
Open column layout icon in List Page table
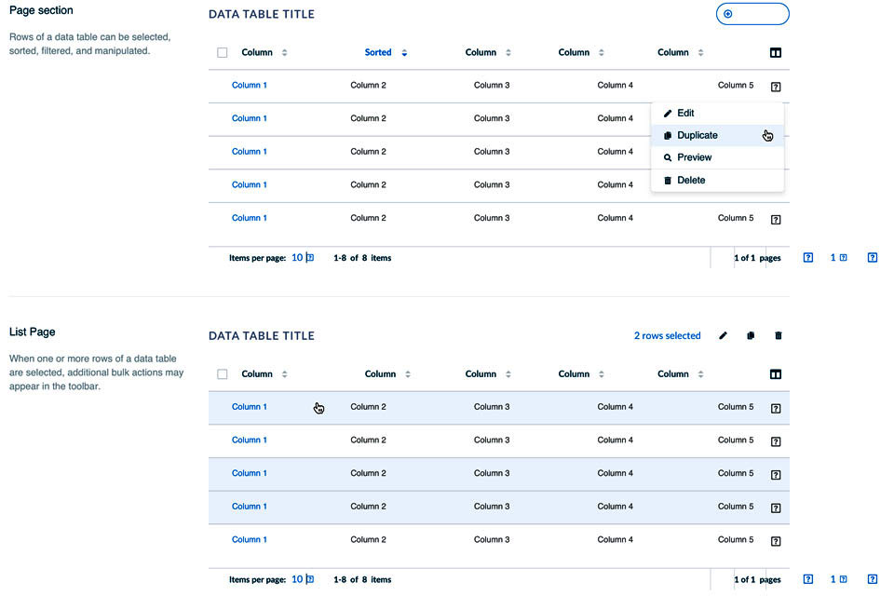pos(776,374)
